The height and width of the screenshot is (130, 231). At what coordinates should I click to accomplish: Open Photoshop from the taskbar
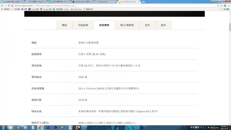48,127
